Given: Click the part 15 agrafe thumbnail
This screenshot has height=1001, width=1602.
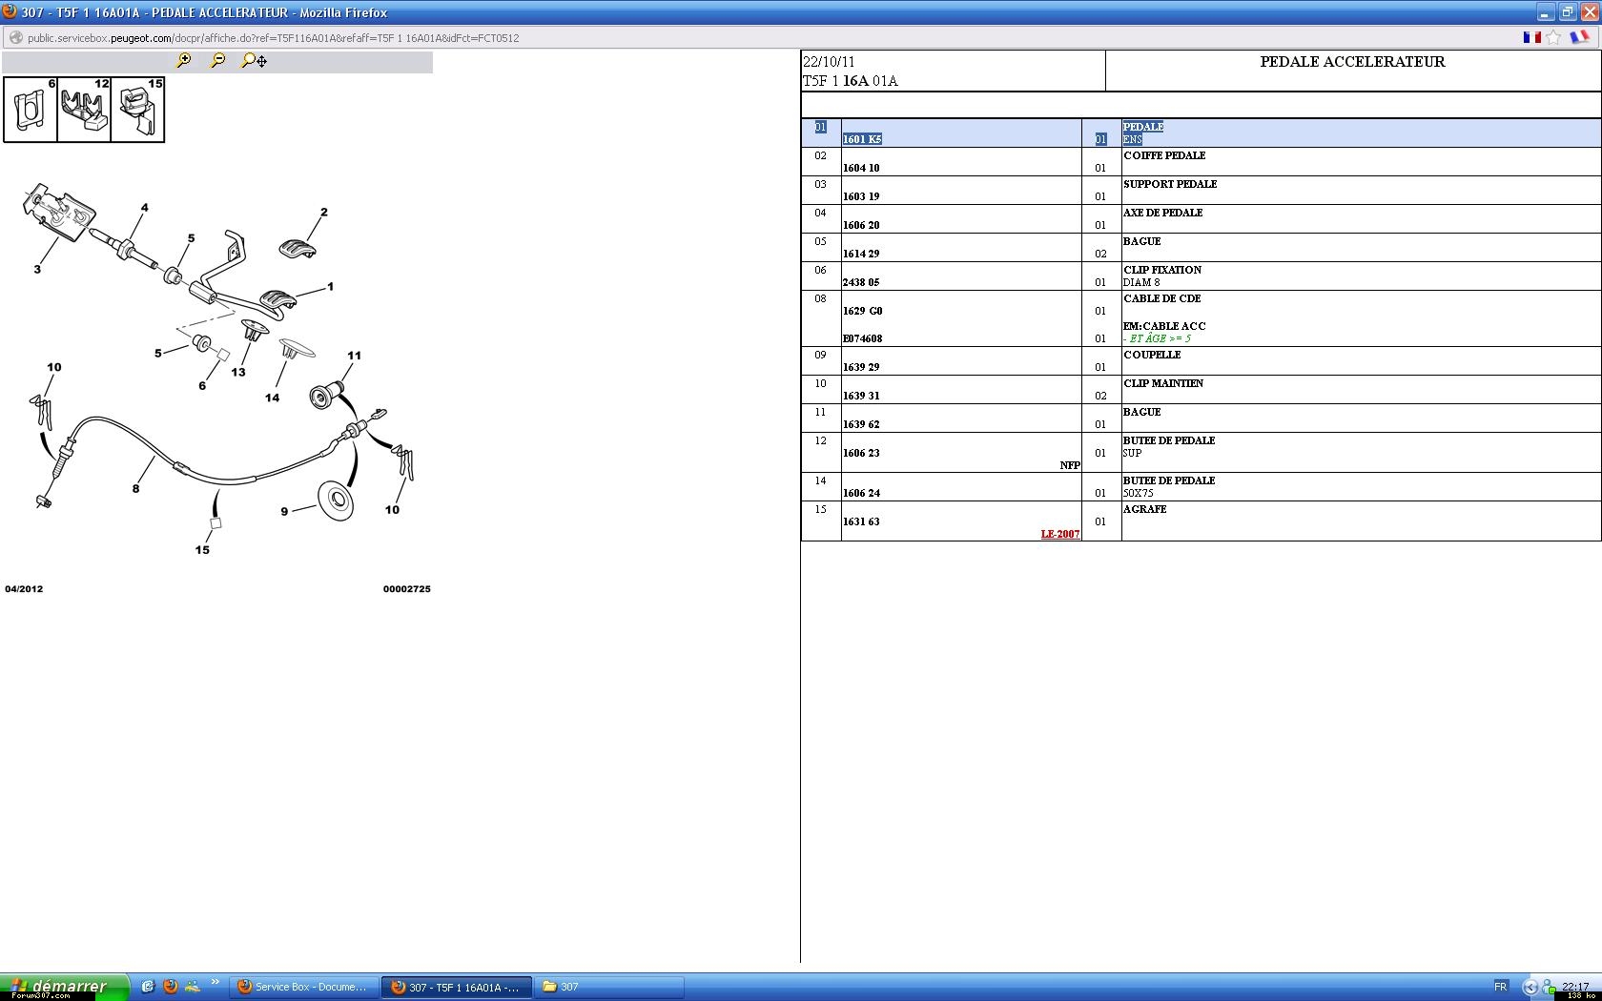Looking at the screenshot, I should click(x=138, y=110).
